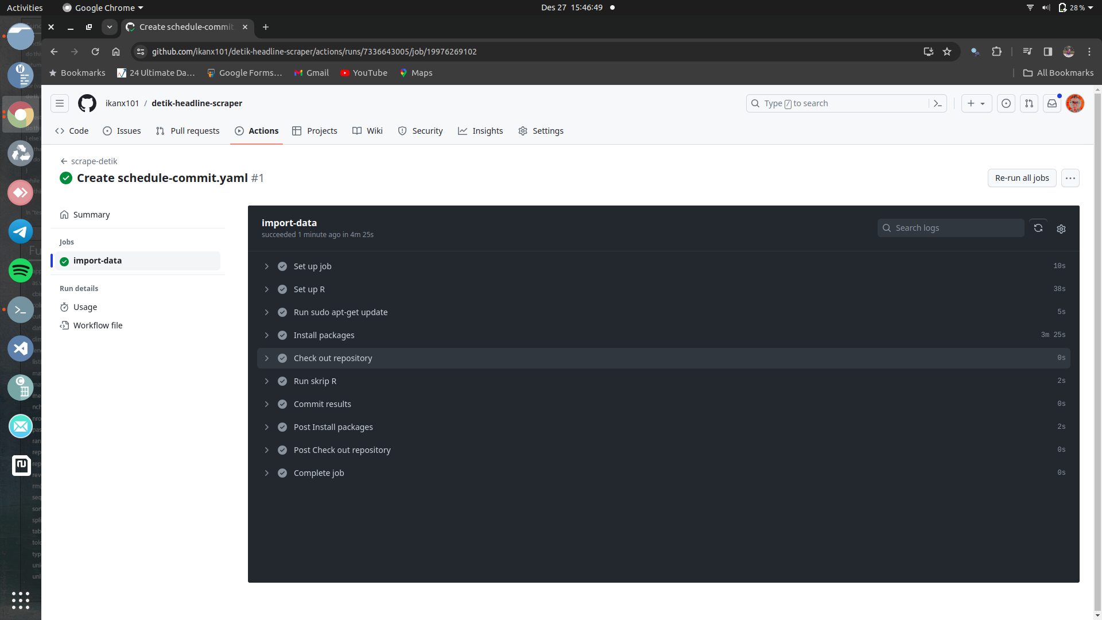Expand the Commit results step
Viewport: 1102px width, 620px height.
coord(266,404)
